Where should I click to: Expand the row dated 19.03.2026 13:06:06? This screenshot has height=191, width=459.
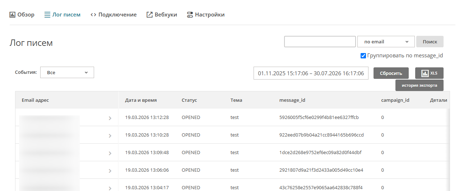110,171
